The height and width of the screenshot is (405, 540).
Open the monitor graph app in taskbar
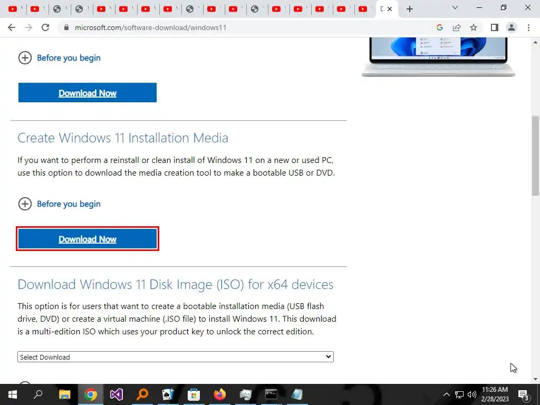tap(246, 394)
